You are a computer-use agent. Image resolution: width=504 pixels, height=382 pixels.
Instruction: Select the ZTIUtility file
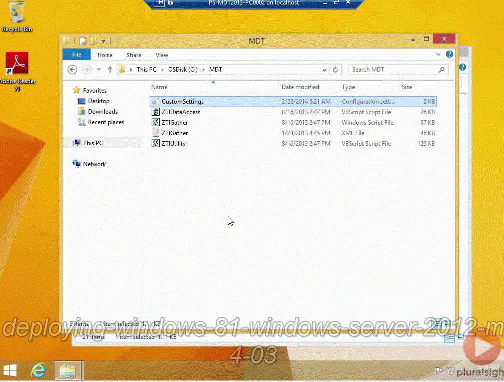pyautogui.click(x=293, y=144)
